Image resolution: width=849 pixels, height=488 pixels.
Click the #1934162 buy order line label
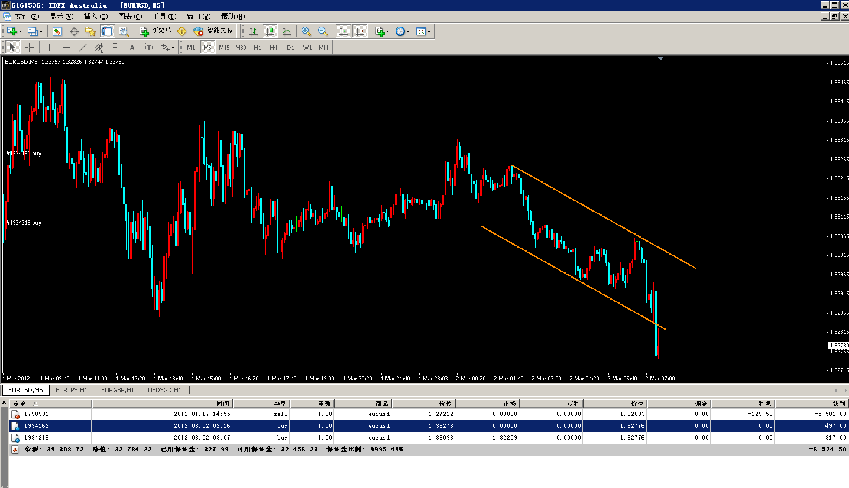pyautogui.click(x=24, y=154)
